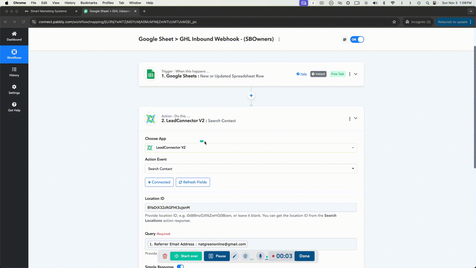The height and width of the screenshot is (268, 476).
Task: Open the Apple menu
Action: tap(7, 3)
